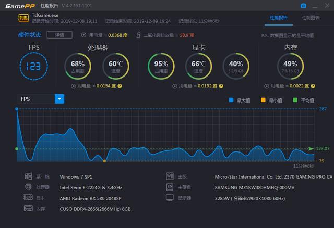This screenshot has width=334, height=228.
Task: Click the CUSO DDR4-2666 memory text
Action: coord(95,209)
